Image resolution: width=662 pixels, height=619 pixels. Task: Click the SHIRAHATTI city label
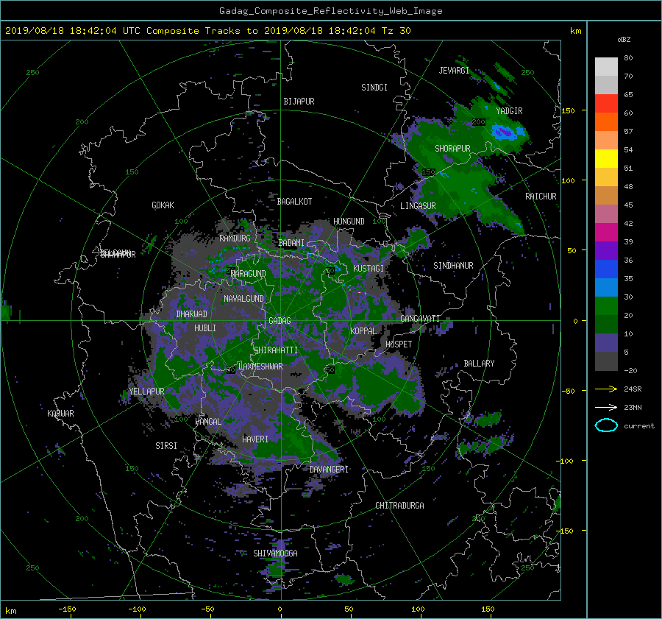tap(276, 350)
